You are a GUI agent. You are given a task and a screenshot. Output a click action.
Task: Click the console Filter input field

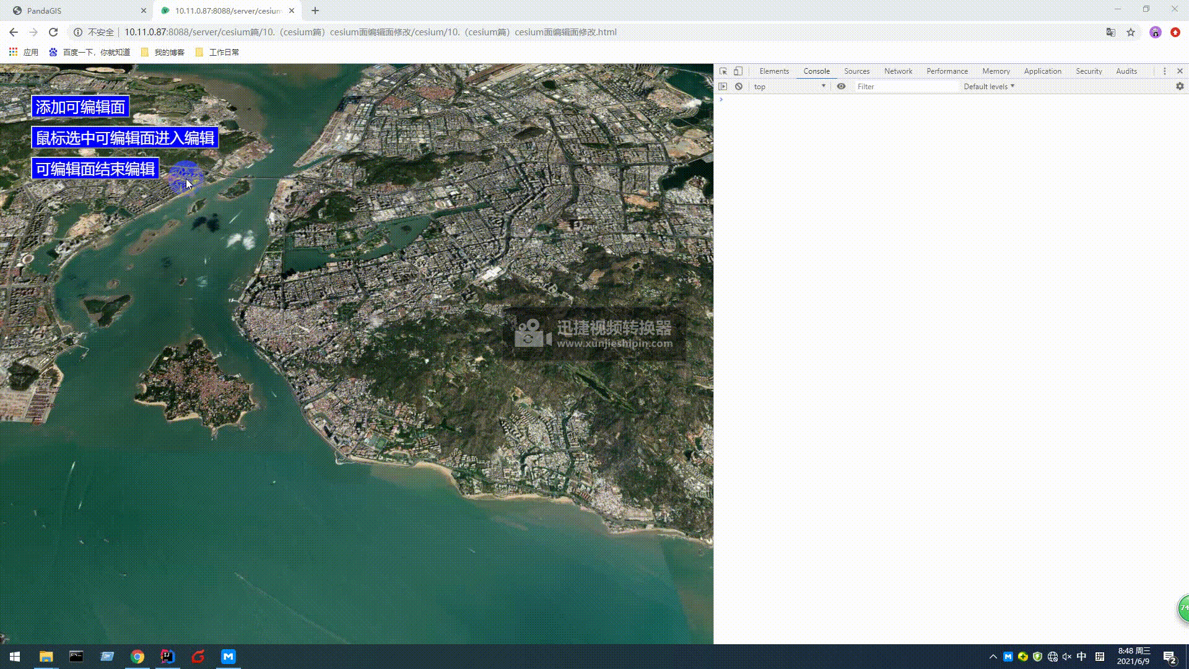click(907, 87)
